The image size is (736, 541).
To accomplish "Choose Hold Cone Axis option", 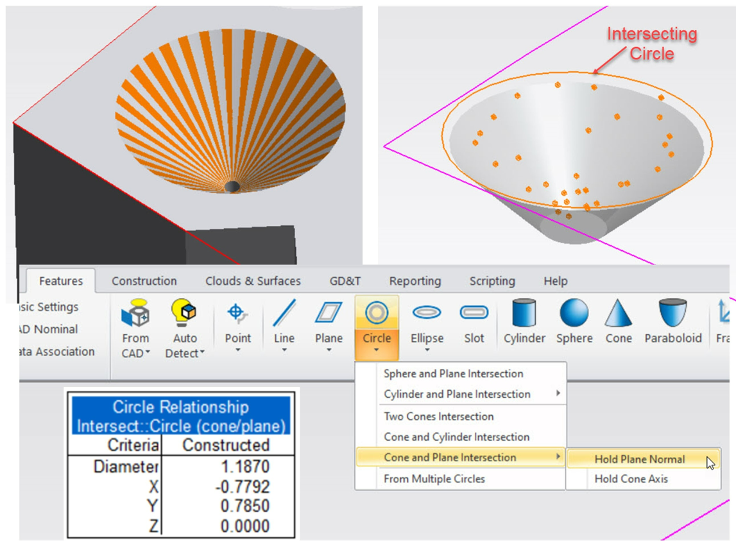I will pos(631,479).
